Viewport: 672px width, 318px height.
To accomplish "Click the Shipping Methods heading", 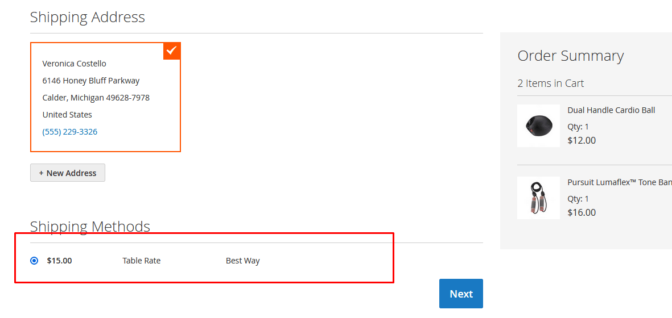I will (90, 227).
